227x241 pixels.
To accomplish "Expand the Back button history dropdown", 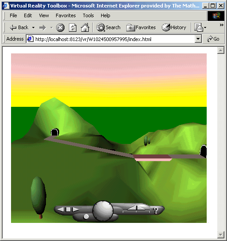I will (x=34, y=28).
